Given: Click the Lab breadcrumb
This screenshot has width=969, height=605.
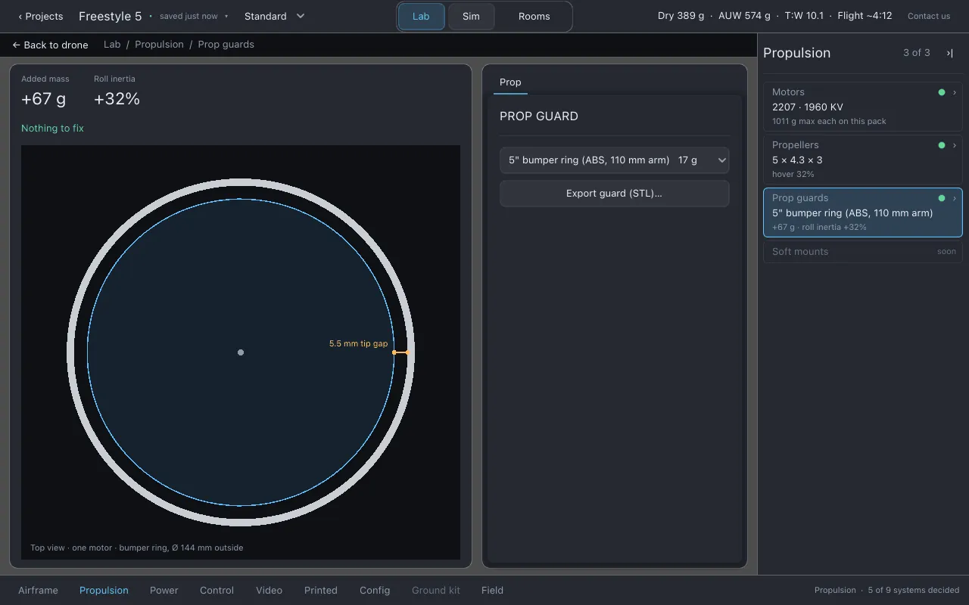Looking at the screenshot, I should point(112,45).
